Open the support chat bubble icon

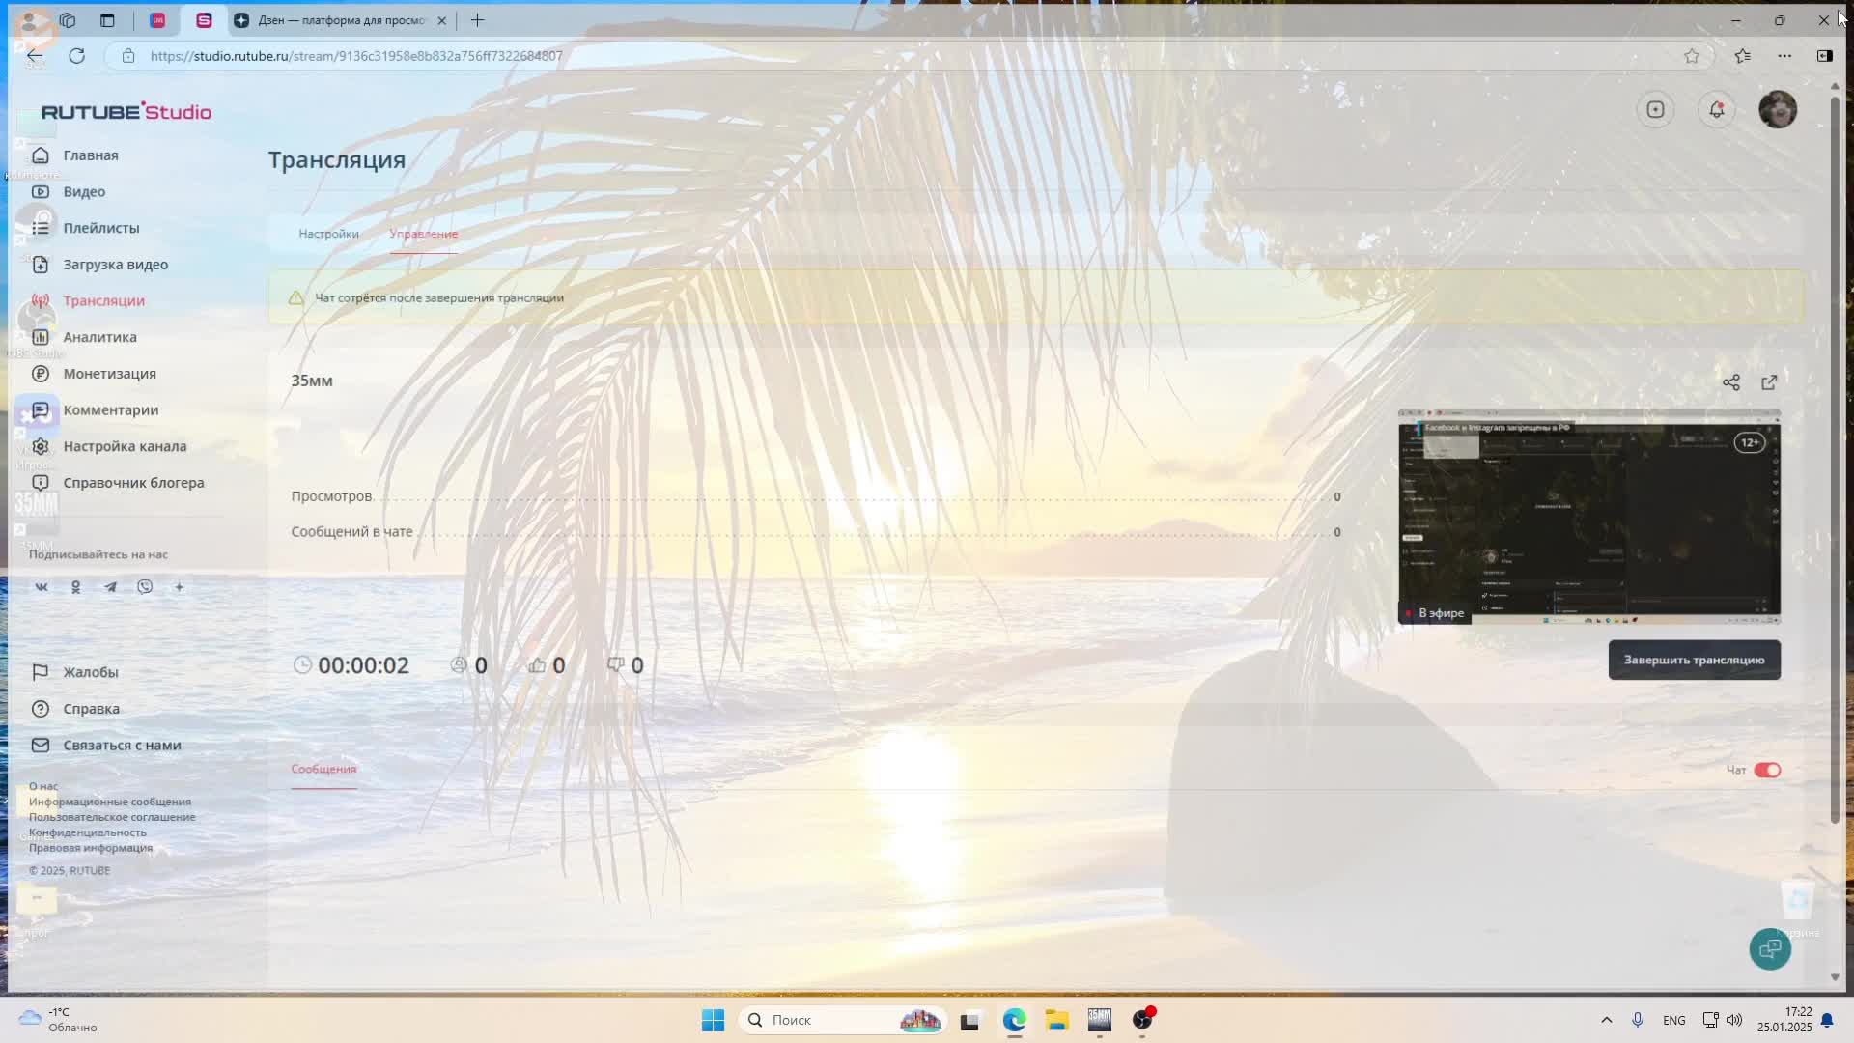click(x=1769, y=949)
